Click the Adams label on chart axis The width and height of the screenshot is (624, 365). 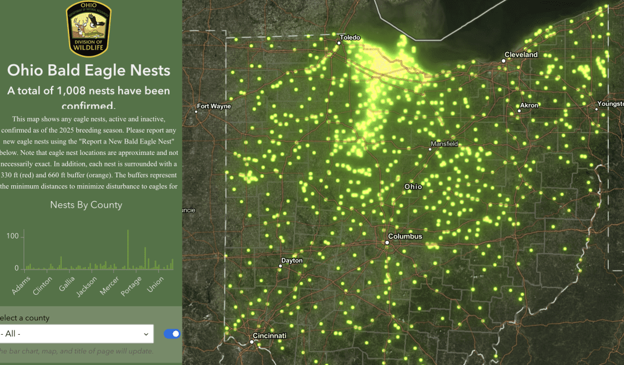pyautogui.click(x=21, y=286)
